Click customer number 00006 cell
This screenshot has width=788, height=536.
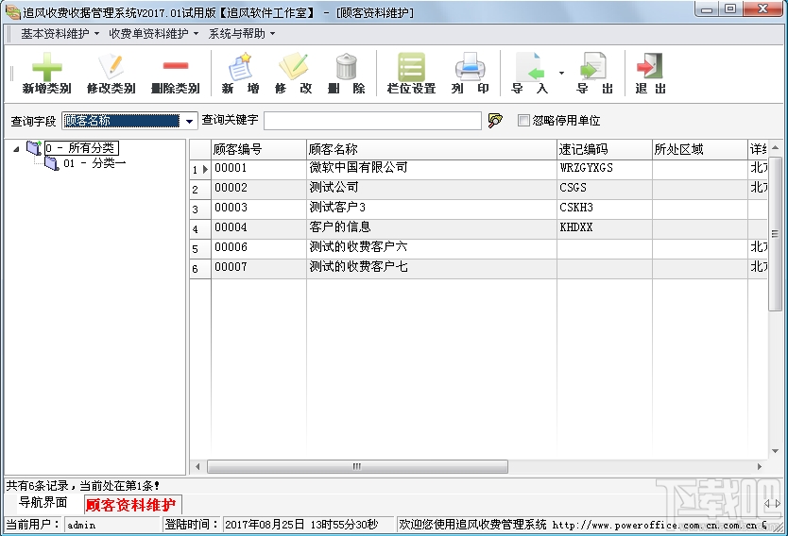point(258,247)
